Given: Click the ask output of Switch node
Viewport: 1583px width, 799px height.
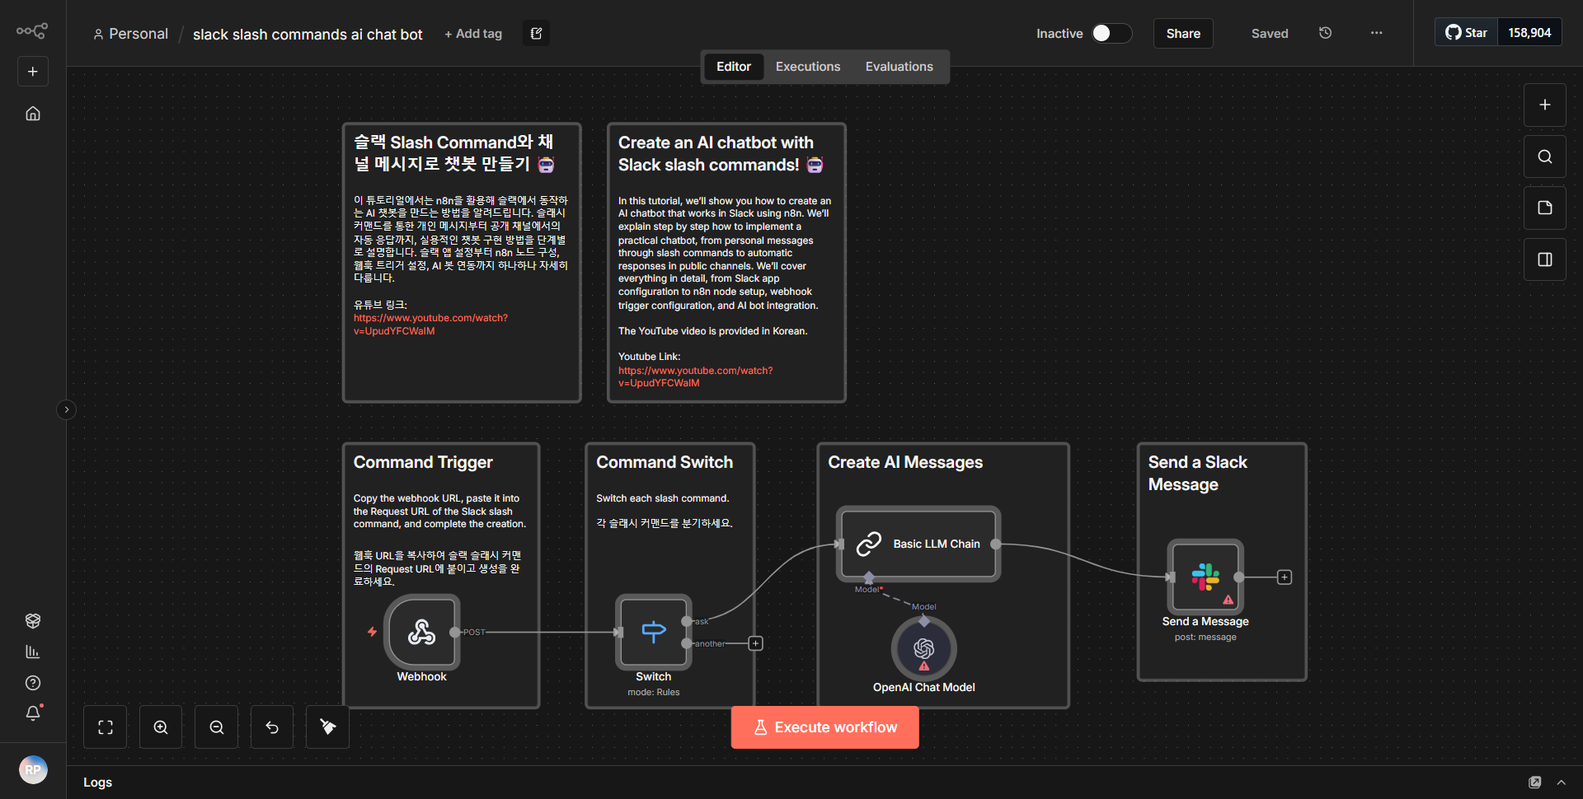Looking at the screenshot, I should point(687,621).
